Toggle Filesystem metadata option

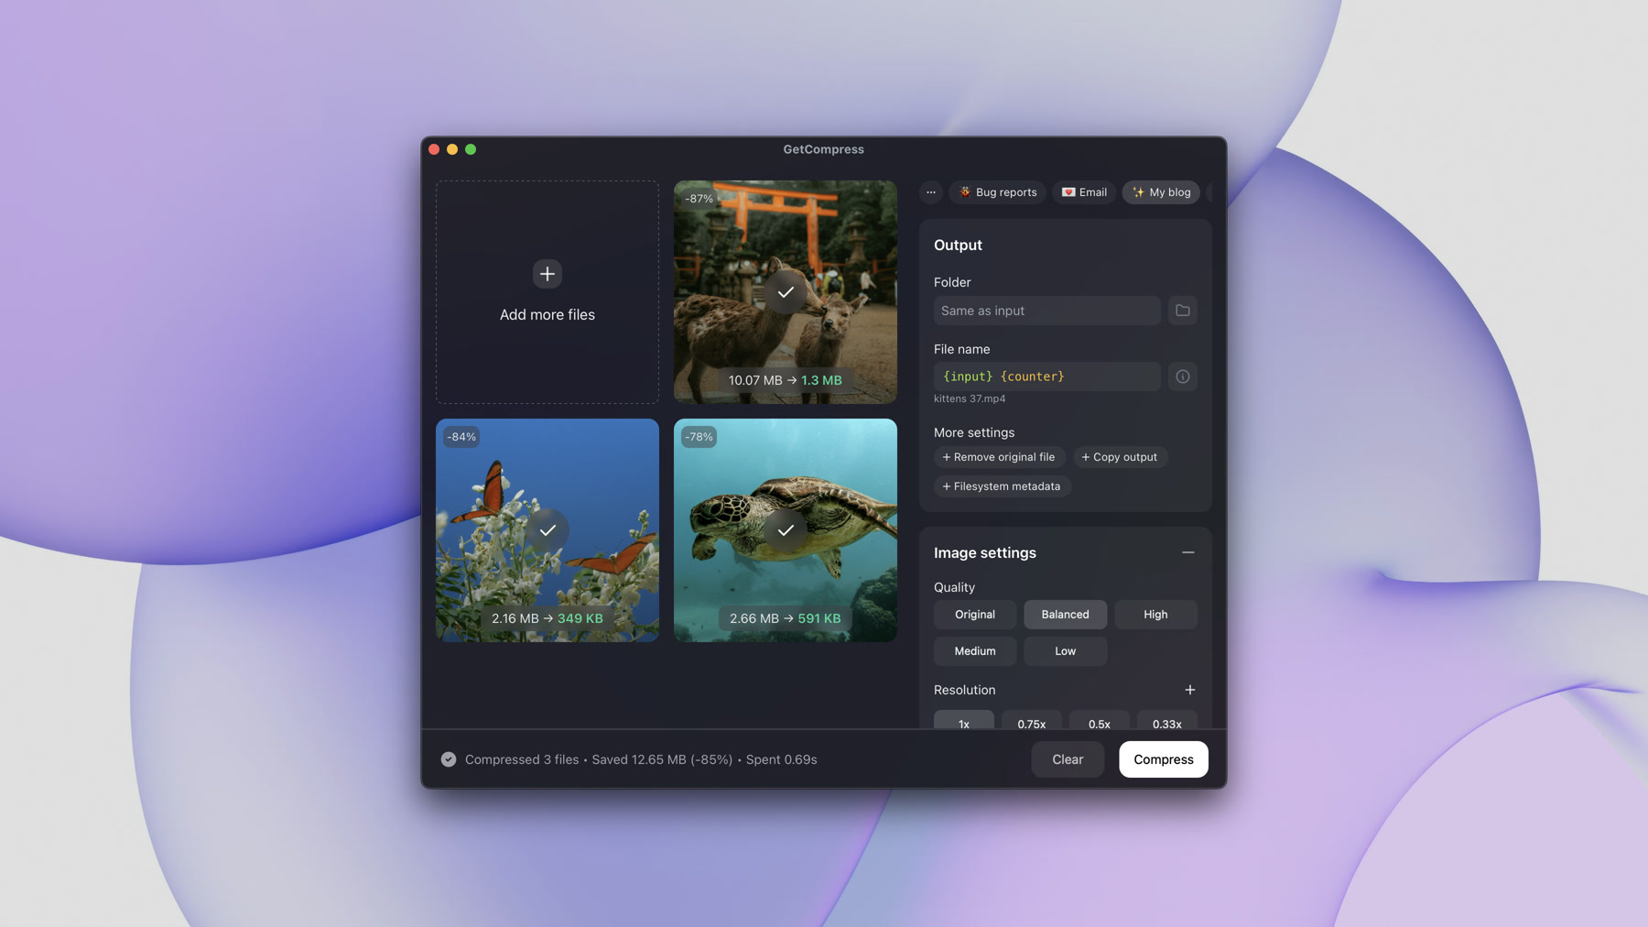click(1002, 486)
